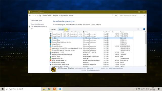Screen dimensions: 162x91
Task: Open the volume icon in the tray
Action: pyautogui.click(x=144, y=89)
